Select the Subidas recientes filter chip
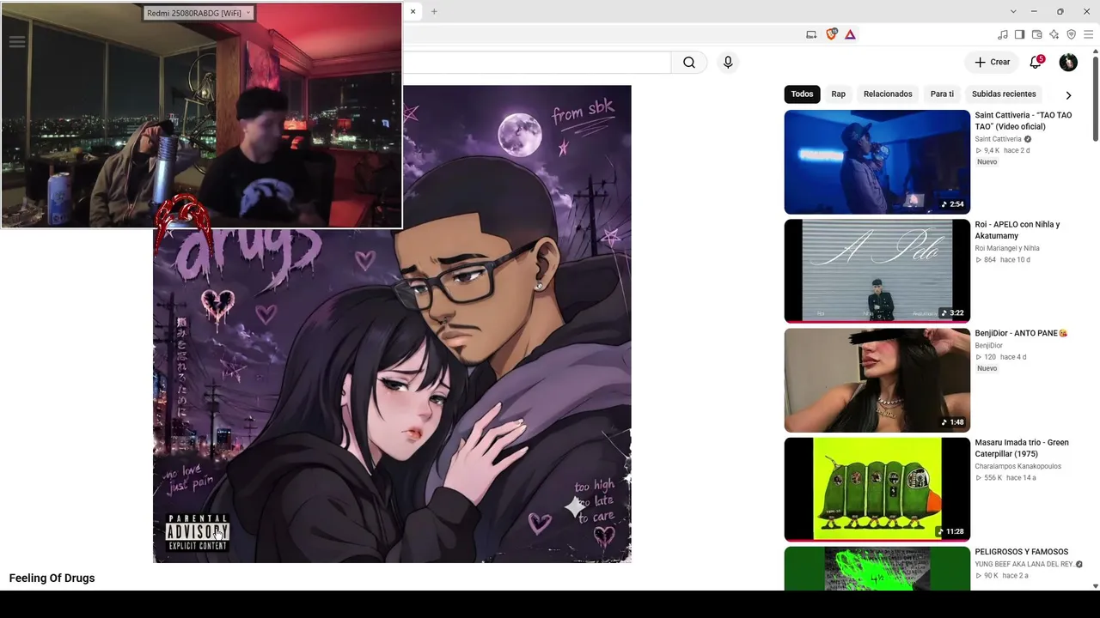This screenshot has width=1100, height=618. [x=1004, y=94]
